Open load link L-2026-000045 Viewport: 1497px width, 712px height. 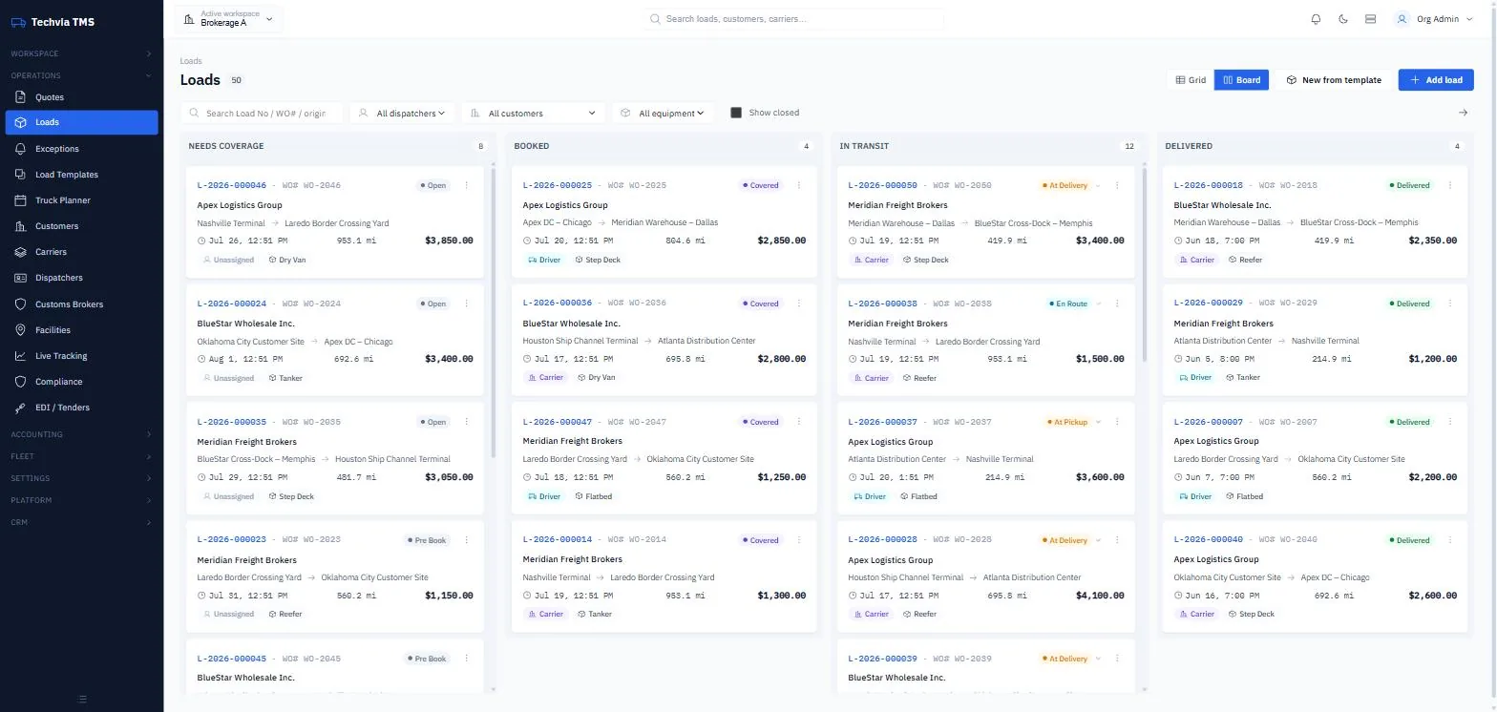[232, 659]
